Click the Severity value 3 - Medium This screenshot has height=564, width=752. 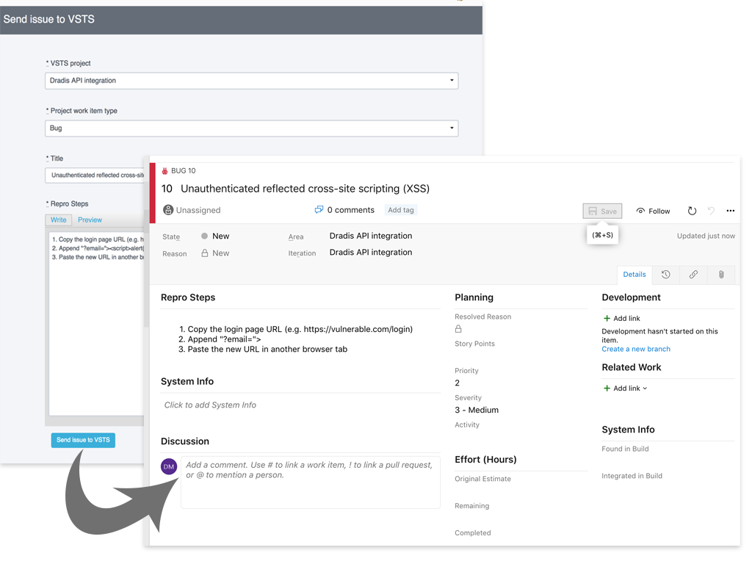click(x=477, y=410)
